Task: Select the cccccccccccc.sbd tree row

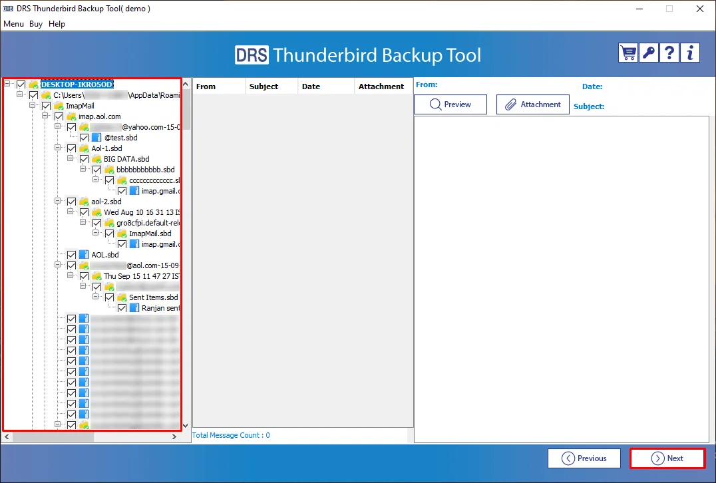Action: (154, 180)
